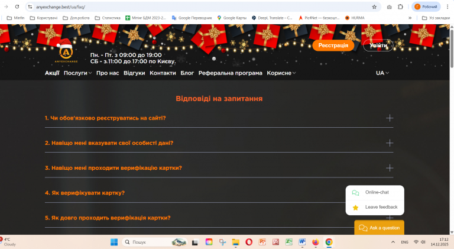This screenshot has width=454, height=249.
Task: Open the Контакти menu item
Action: point(163,73)
